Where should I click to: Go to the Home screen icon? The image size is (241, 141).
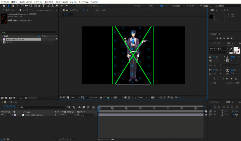[x=4, y=6]
